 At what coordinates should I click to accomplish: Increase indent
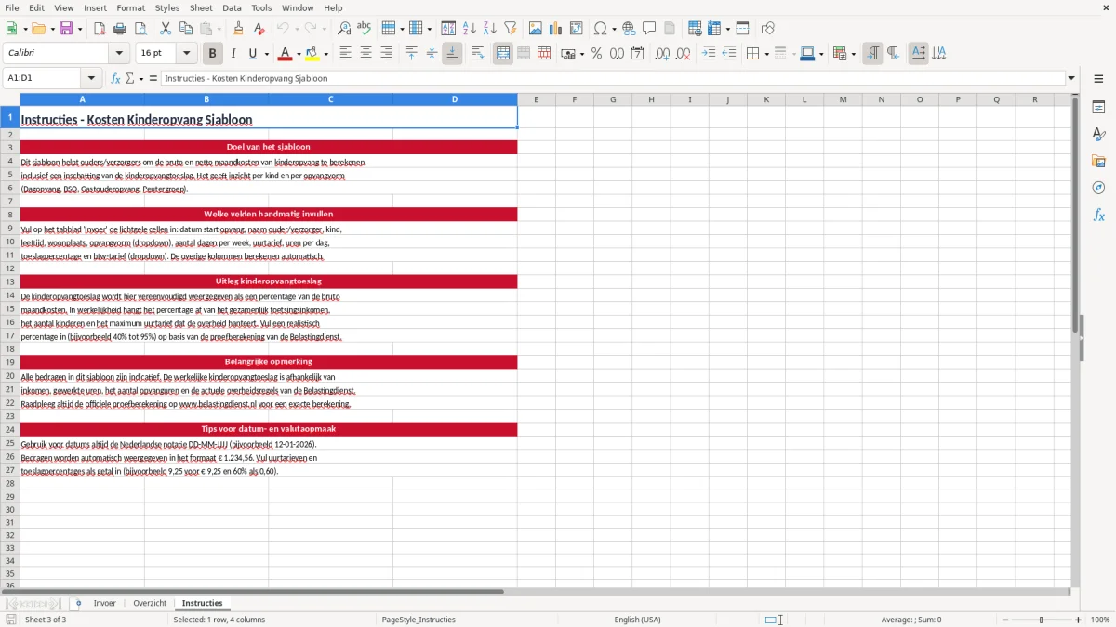[x=709, y=54]
